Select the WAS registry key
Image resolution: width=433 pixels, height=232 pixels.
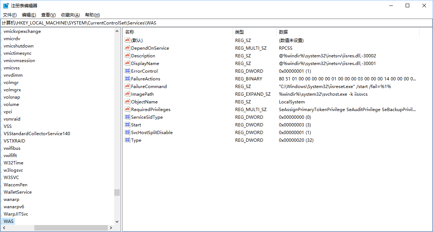pos(8,221)
